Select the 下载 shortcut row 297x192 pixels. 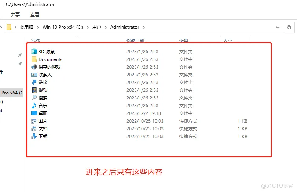point(43,137)
